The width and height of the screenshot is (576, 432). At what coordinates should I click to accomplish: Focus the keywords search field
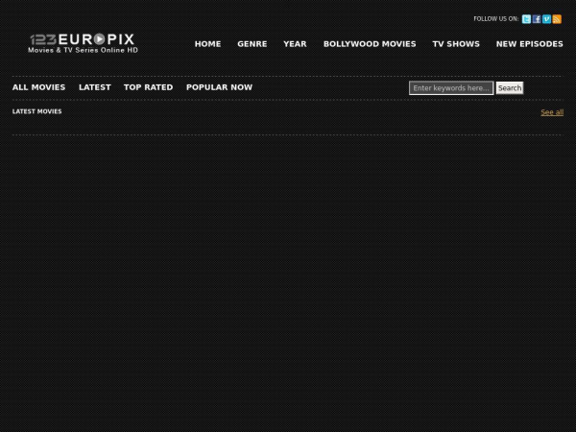tap(451, 88)
